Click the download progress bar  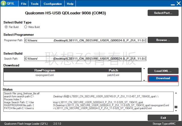(91, 84)
